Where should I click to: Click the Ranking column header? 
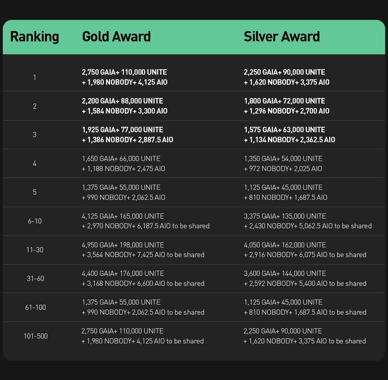pos(35,37)
